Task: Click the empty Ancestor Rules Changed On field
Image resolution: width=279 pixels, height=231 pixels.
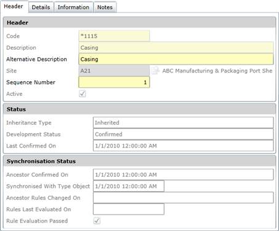Action: click(184, 198)
